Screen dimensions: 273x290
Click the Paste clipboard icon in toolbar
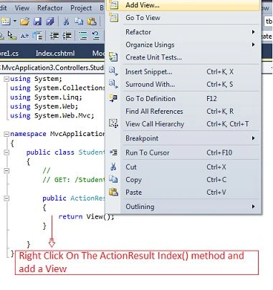(92, 21)
